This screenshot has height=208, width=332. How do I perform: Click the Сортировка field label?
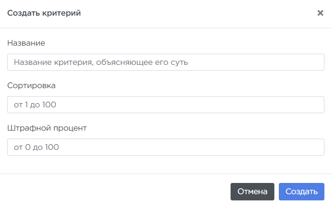click(31, 85)
